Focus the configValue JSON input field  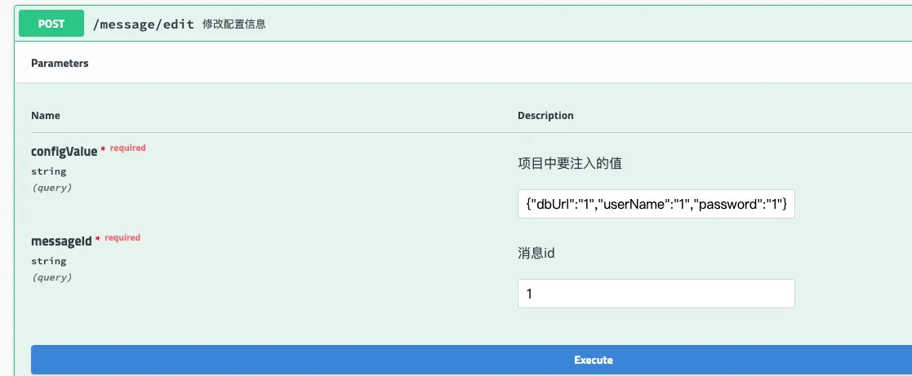click(x=656, y=204)
